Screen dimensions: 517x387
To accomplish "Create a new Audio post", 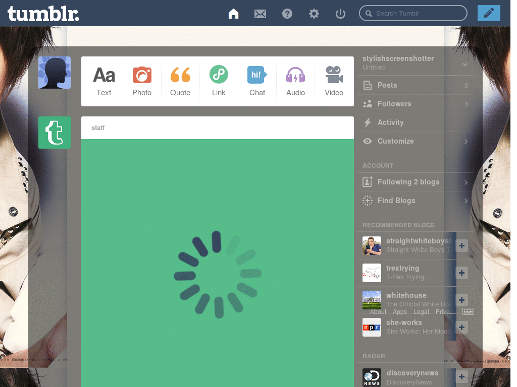I will coord(295,81).
